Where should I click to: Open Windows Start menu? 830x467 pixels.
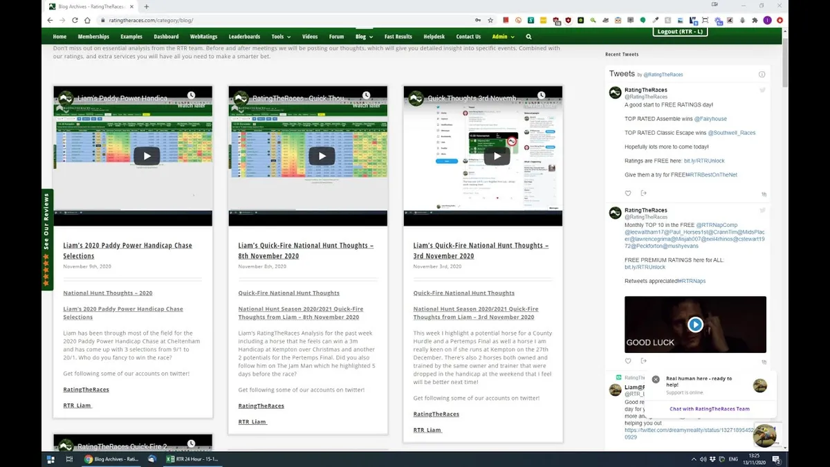click(50, 459)
